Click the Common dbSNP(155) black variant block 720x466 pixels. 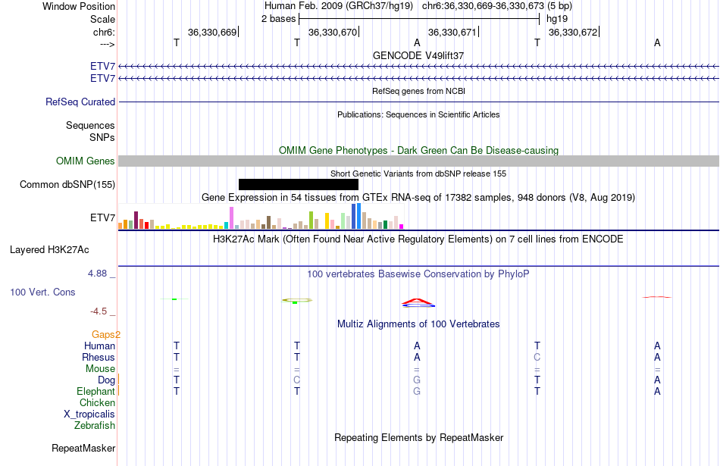pos(299,184)
